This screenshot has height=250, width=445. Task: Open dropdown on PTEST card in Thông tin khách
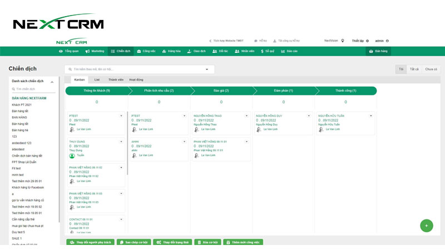point(121,116)
